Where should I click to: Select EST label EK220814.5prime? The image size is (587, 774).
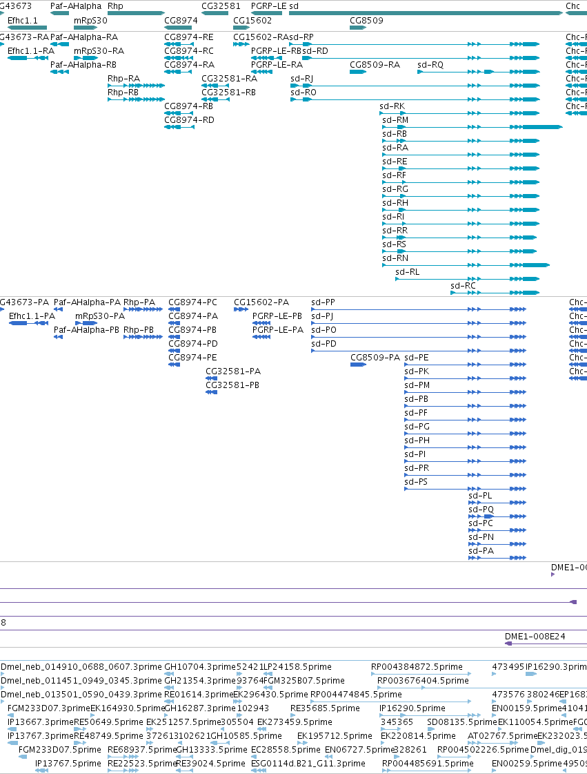[x=418, y=736]
